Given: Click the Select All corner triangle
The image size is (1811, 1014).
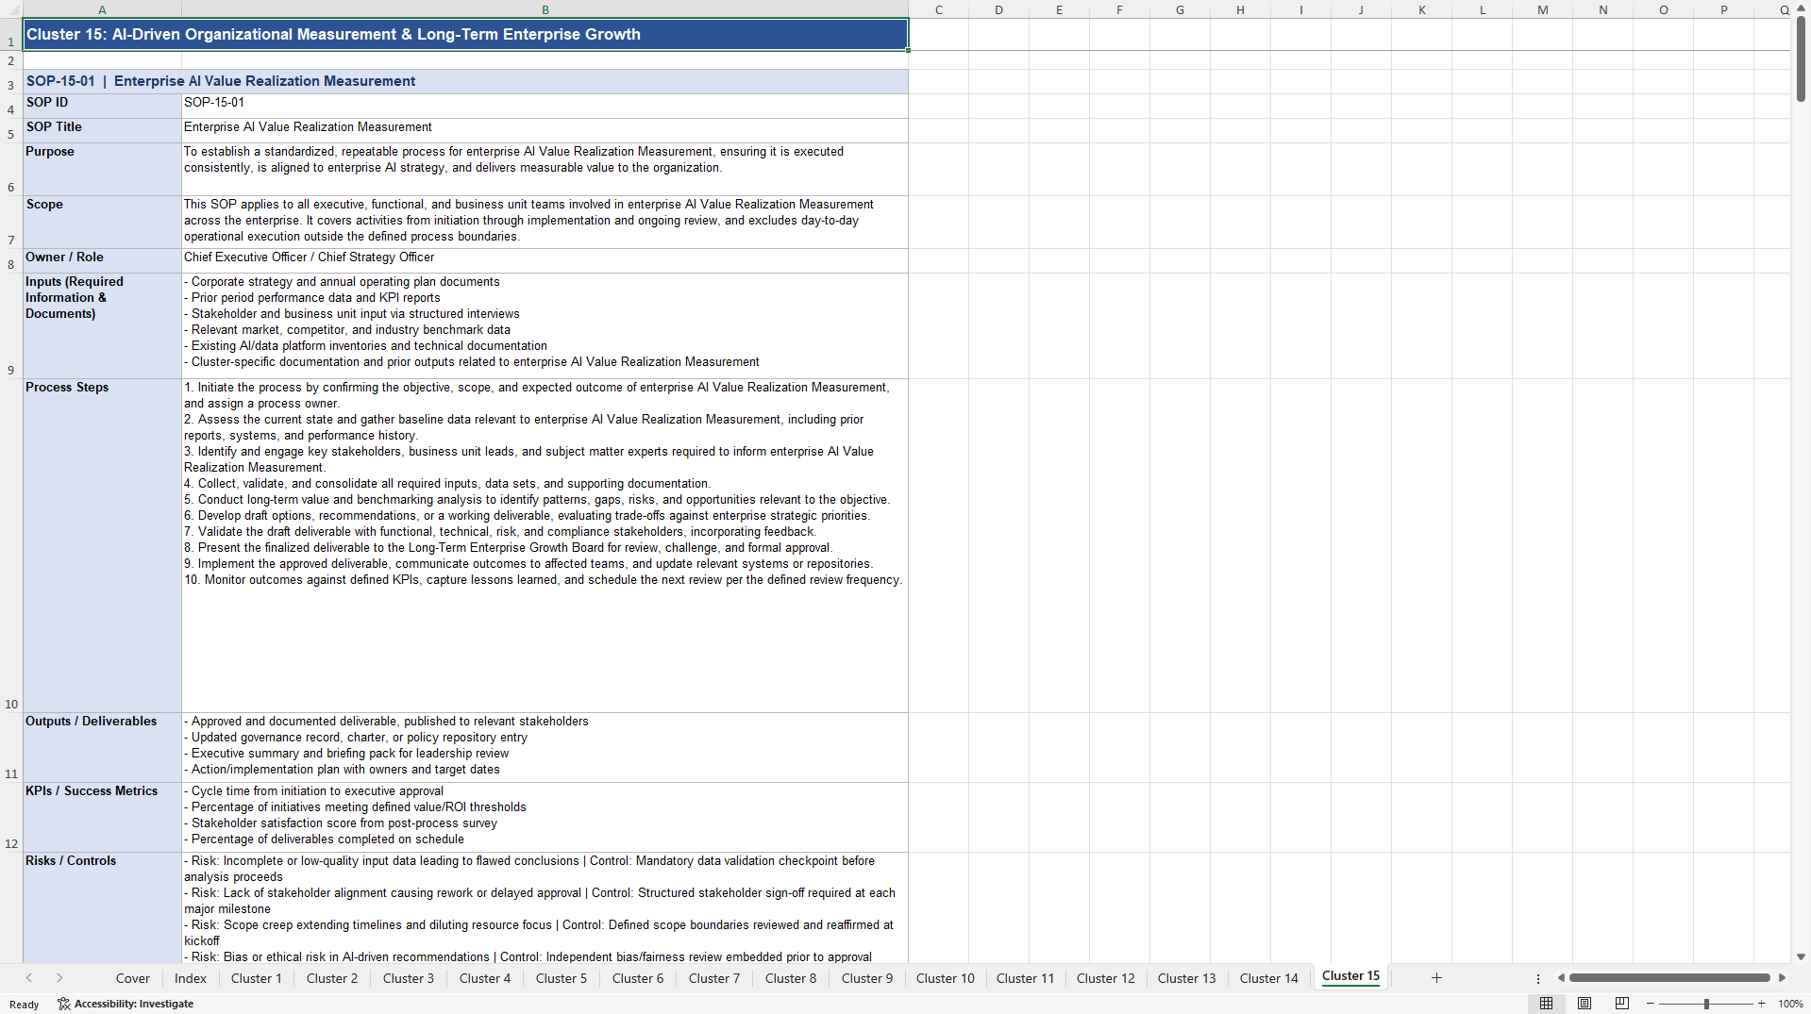Looking at the screenshot, I should point(11,9).
